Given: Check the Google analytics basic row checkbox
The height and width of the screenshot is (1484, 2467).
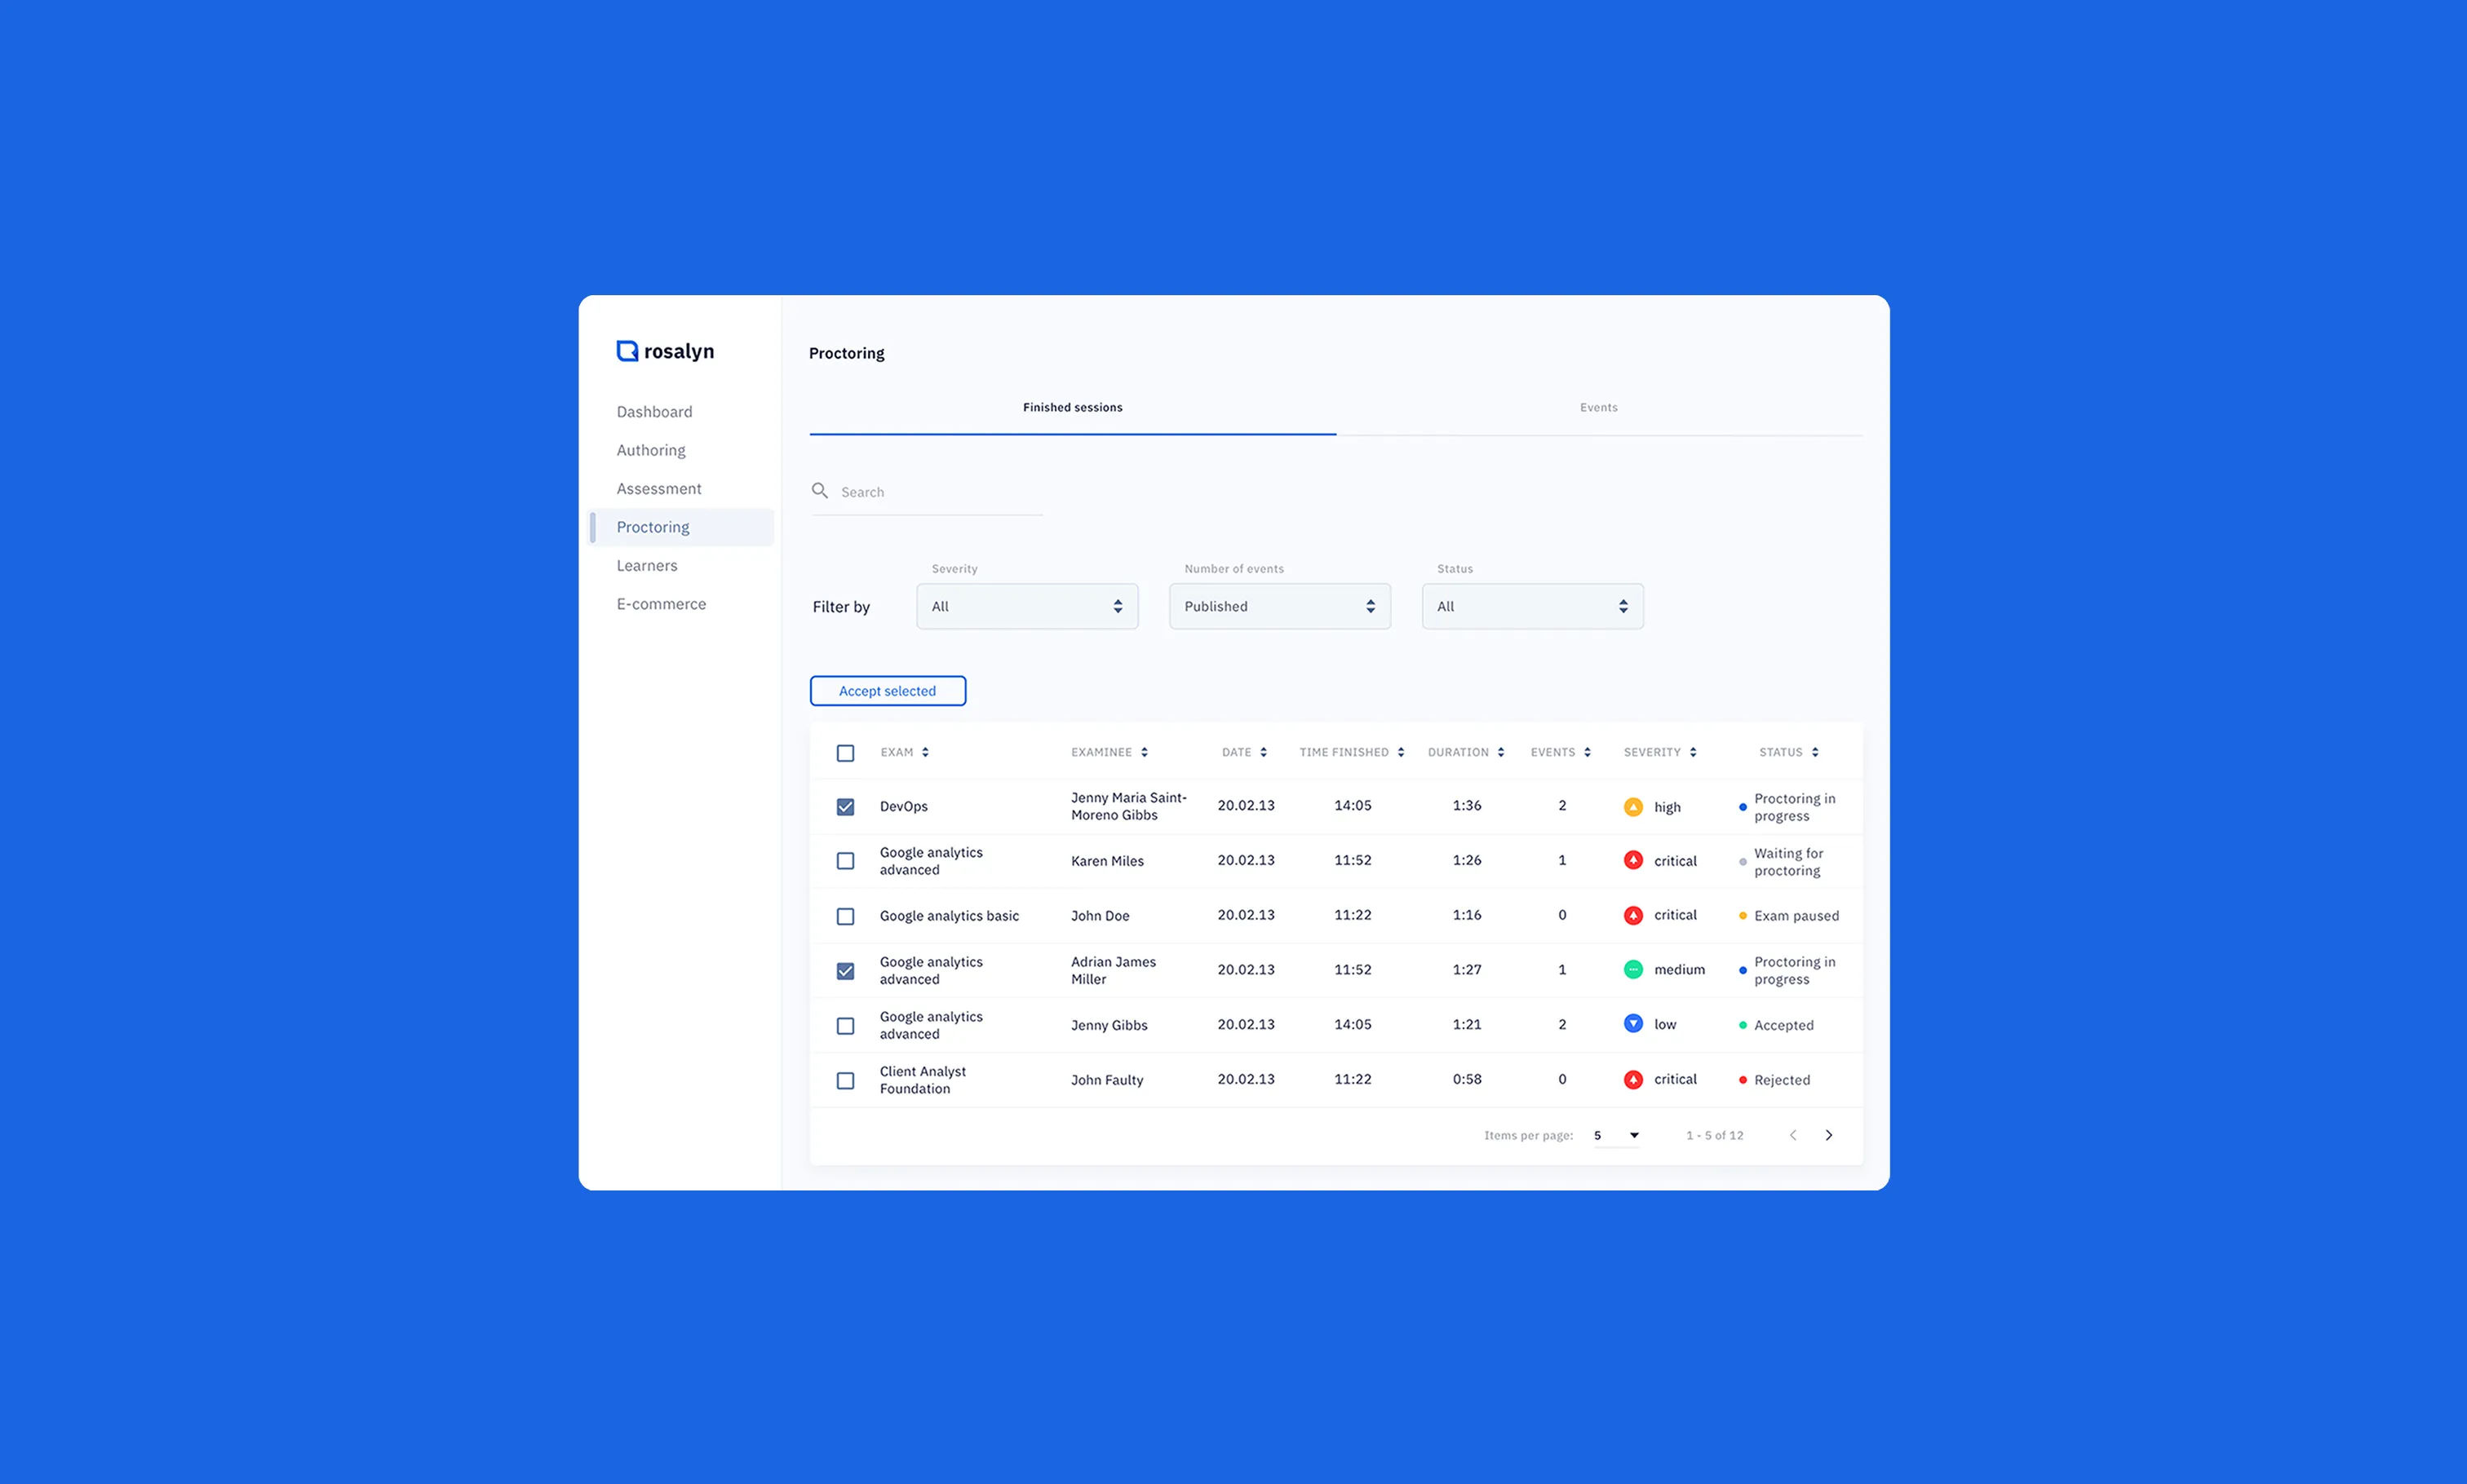Looking at the screenshot, I should 845,916.
